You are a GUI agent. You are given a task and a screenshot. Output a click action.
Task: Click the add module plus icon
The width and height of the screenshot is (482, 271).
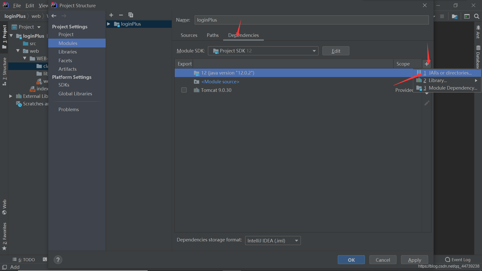(x=111, y=15)
